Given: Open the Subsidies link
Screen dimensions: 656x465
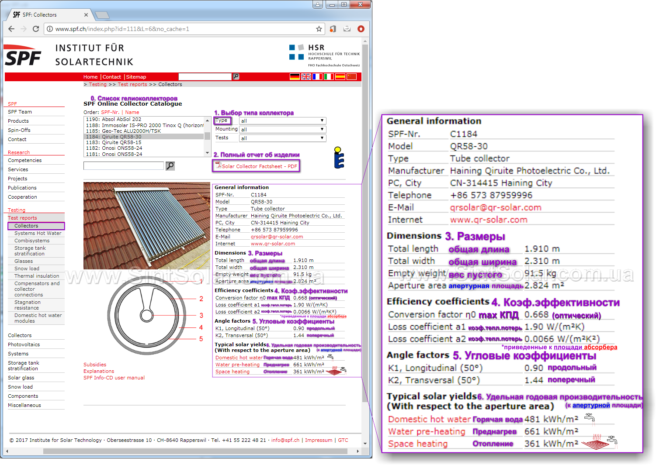Looking at the screenshot, I should point(95,365).
